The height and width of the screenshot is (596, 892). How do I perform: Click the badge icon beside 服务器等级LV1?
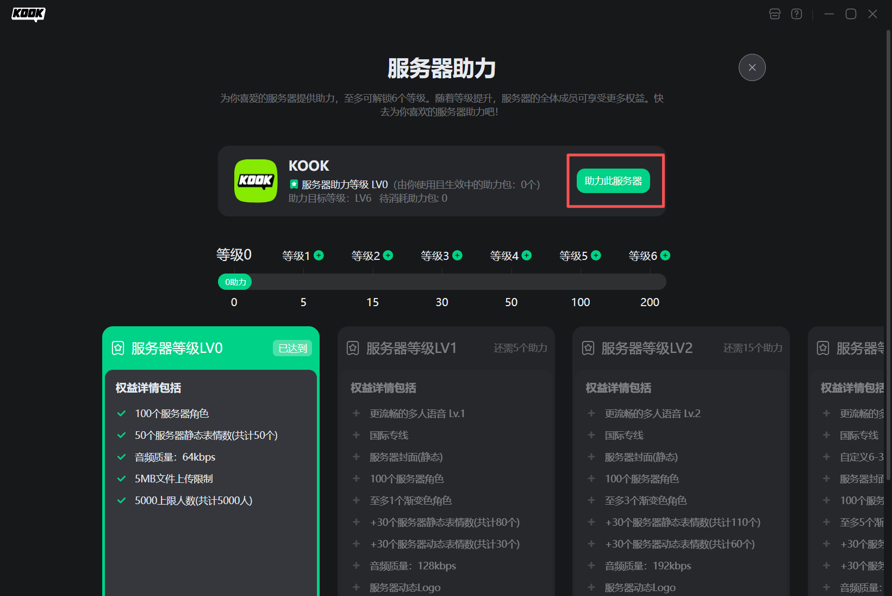coord(353,348)
